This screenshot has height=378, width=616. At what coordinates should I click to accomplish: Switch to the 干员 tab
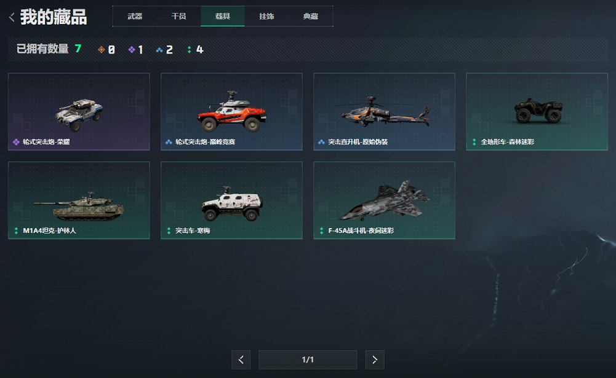[178, 16]
